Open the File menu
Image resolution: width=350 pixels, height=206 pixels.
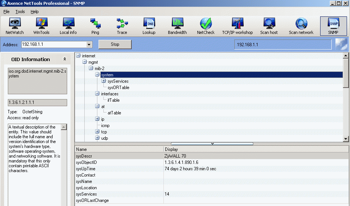6,12
